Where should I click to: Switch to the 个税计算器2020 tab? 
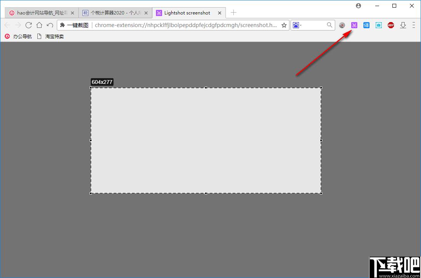(x=116, y=13)
